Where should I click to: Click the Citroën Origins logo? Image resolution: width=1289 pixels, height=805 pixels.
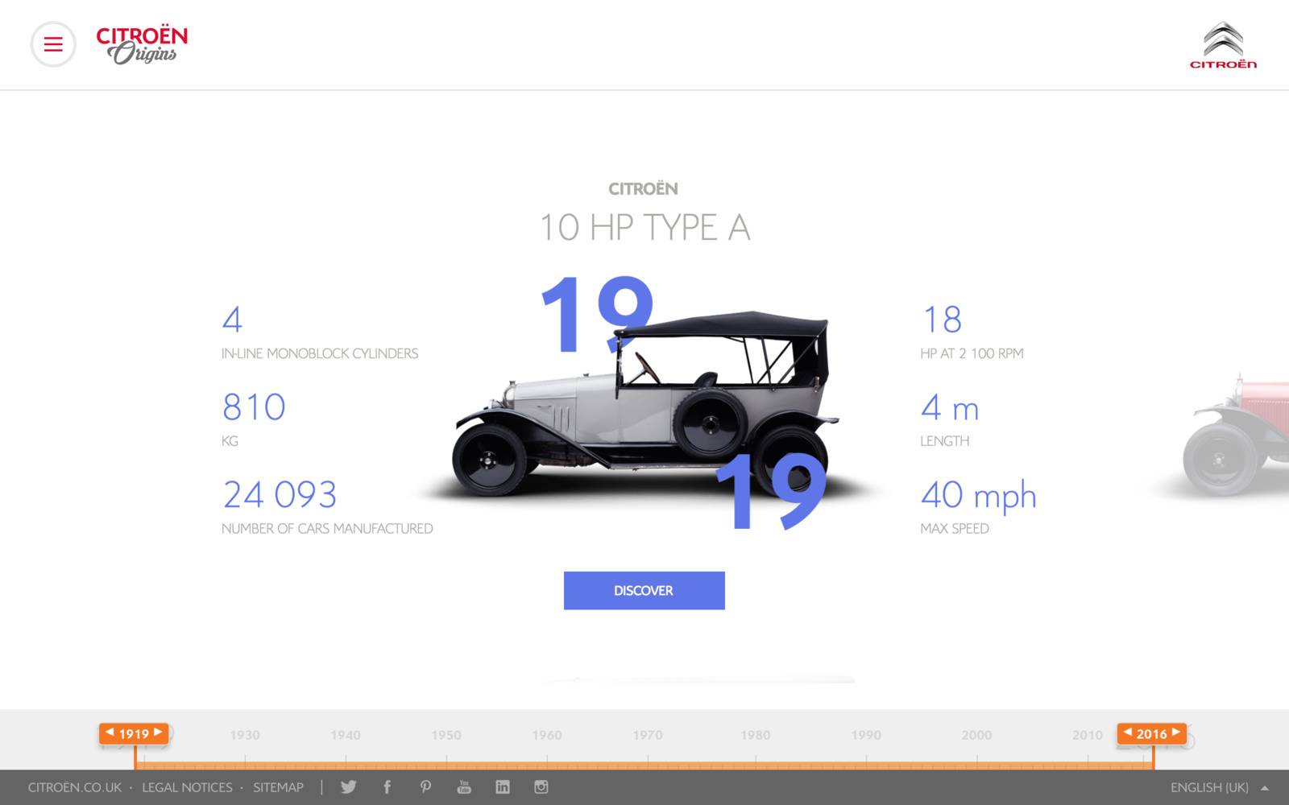point(141,44)
